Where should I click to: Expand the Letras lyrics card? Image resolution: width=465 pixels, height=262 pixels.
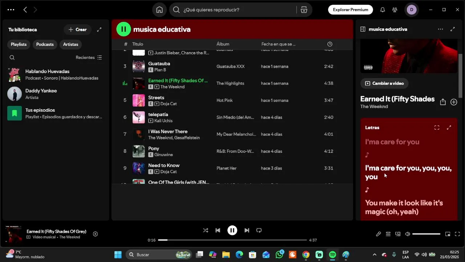tap(449, 128)
